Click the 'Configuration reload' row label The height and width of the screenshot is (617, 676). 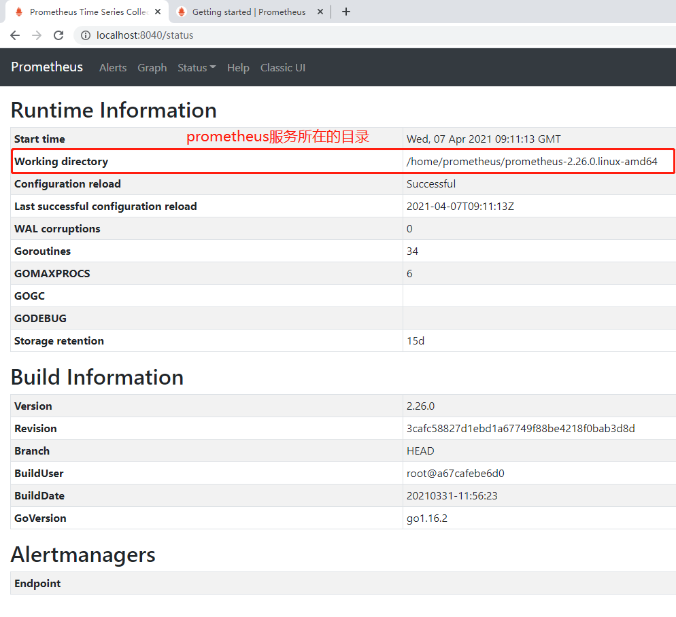click(67, 184)
